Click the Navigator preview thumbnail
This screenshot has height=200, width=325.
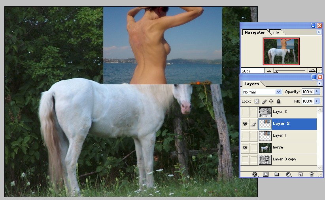pos(281,51)
